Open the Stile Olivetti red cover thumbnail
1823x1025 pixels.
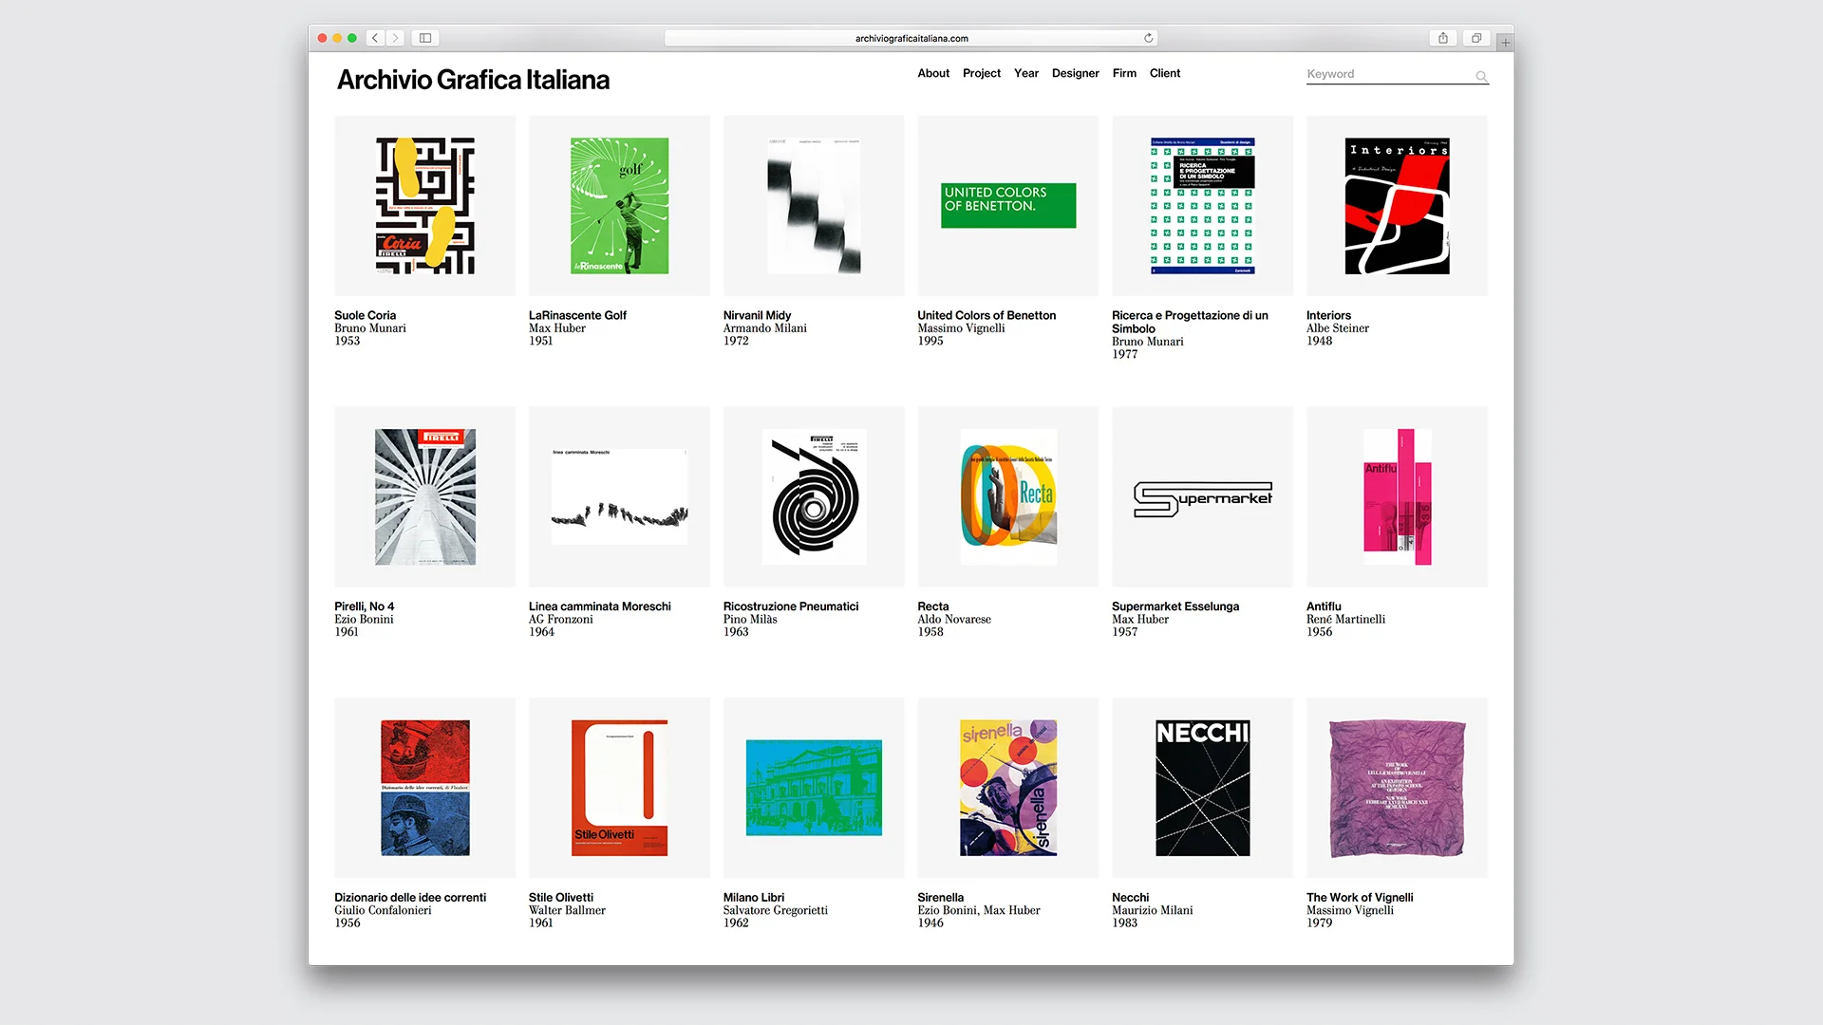point(619,788)
